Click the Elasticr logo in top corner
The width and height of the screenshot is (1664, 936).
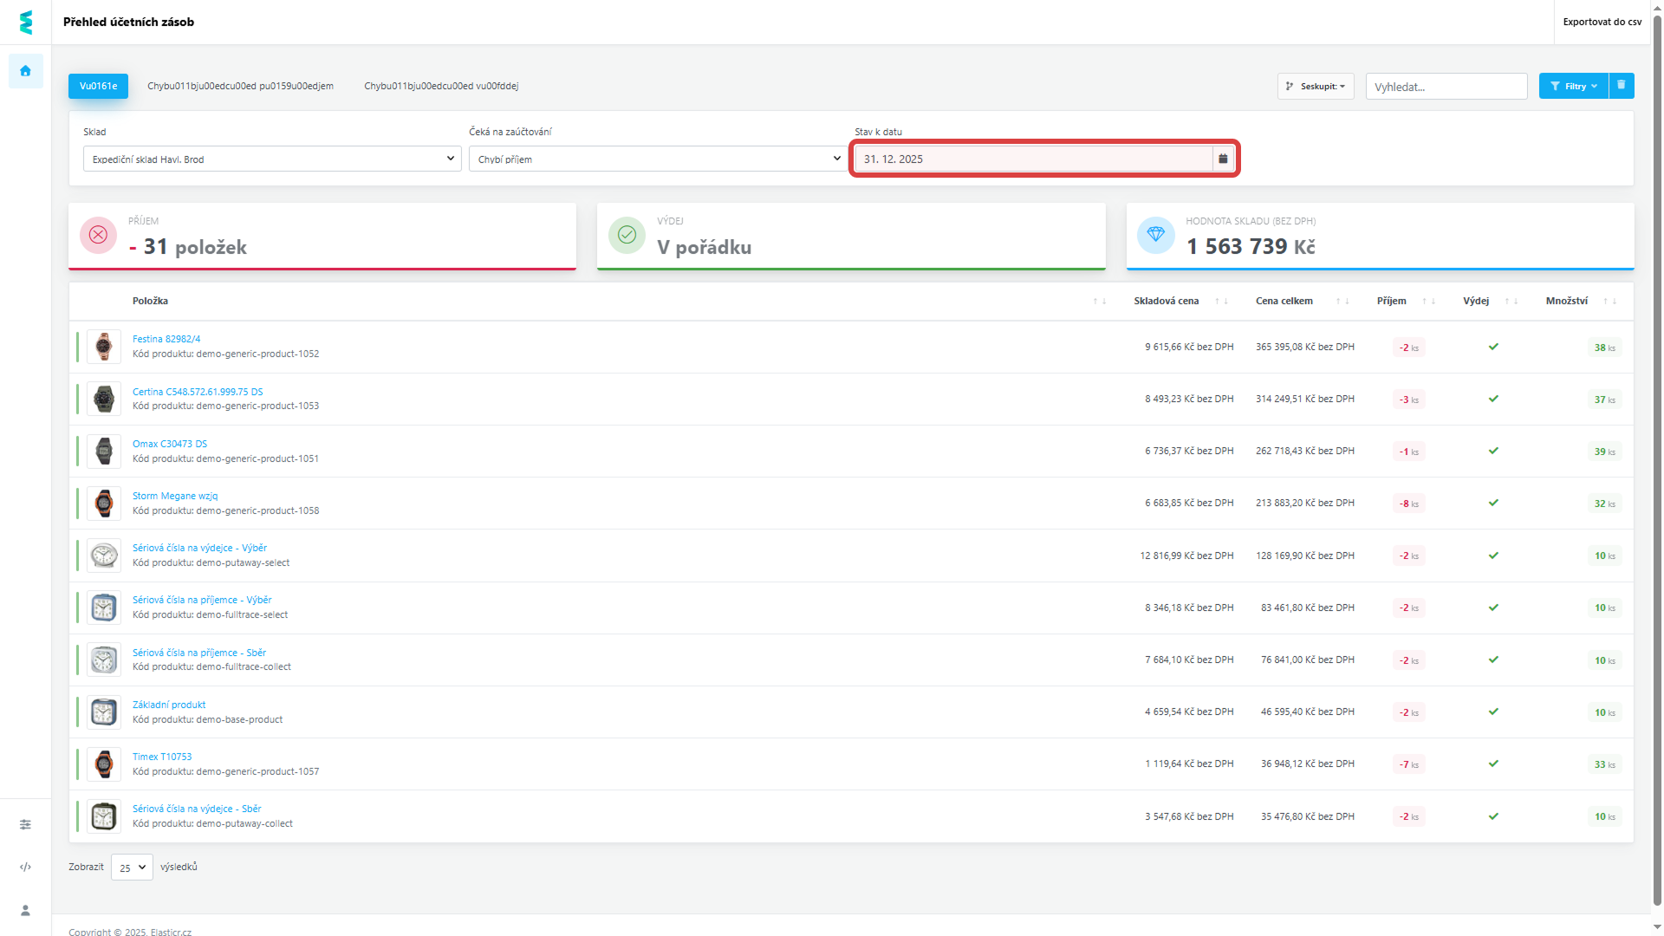25,23
